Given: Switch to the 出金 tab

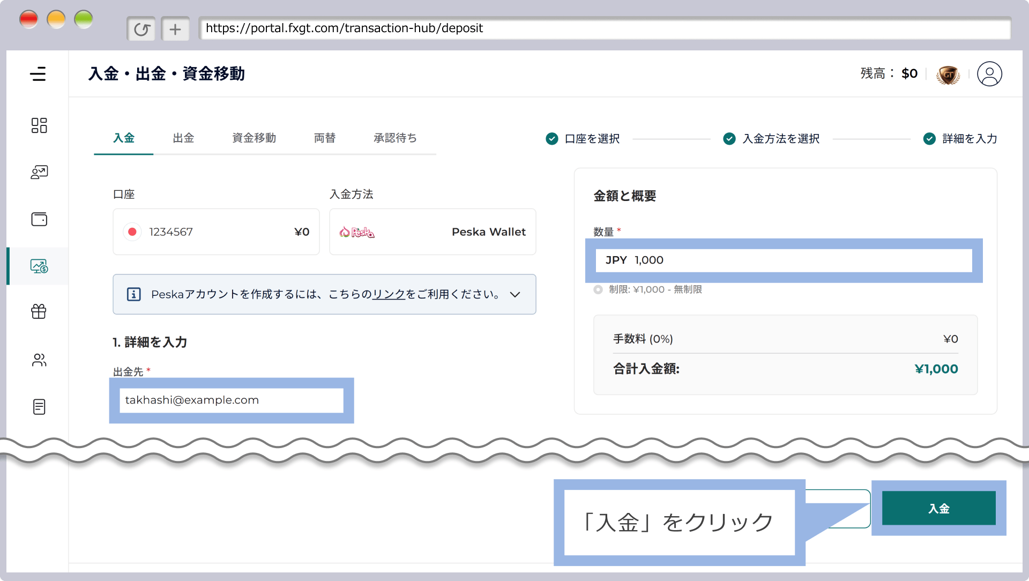Looking at the screenshot, I should tap(183, 138).
